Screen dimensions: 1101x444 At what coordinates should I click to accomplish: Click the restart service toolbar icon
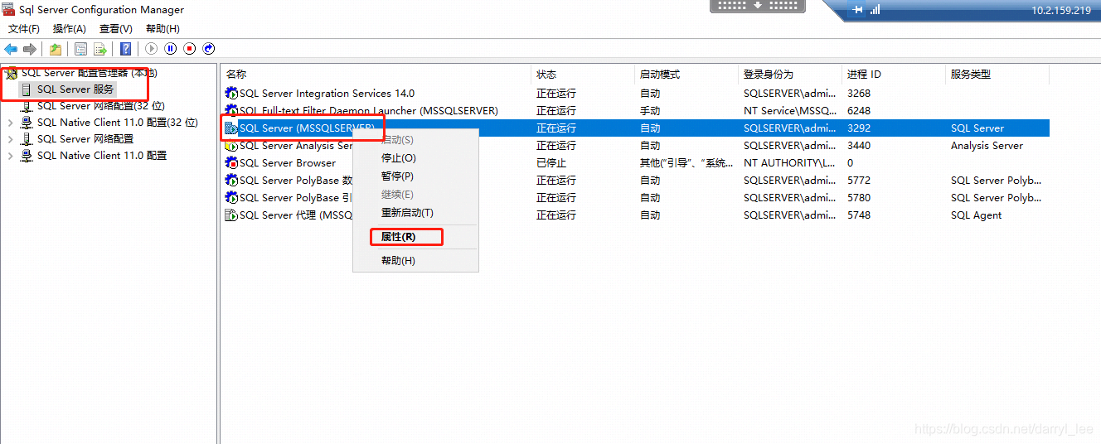[209, 49]
